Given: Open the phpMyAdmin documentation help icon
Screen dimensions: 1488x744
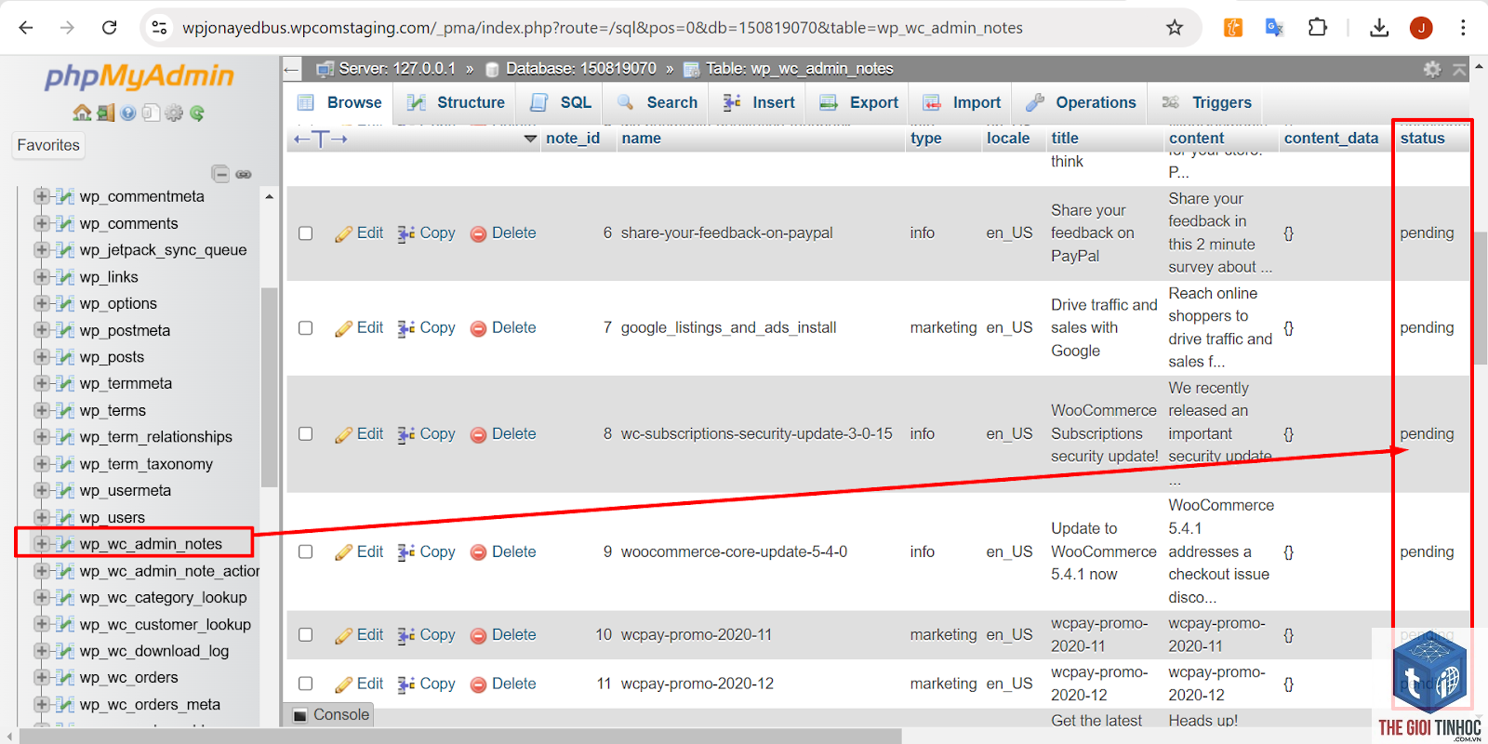Looking at the screenshot, I should (x=128, y=113).
